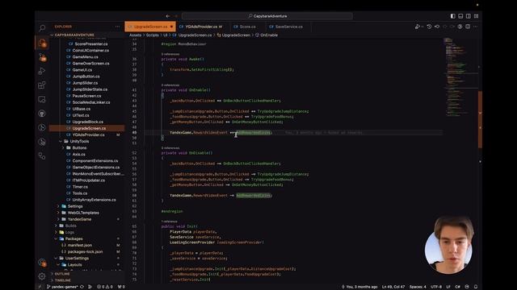Click the editor minimap

click(x=460, y=77)
